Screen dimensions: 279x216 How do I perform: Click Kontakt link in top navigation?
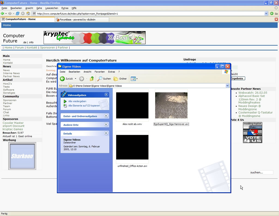point(32,47)
